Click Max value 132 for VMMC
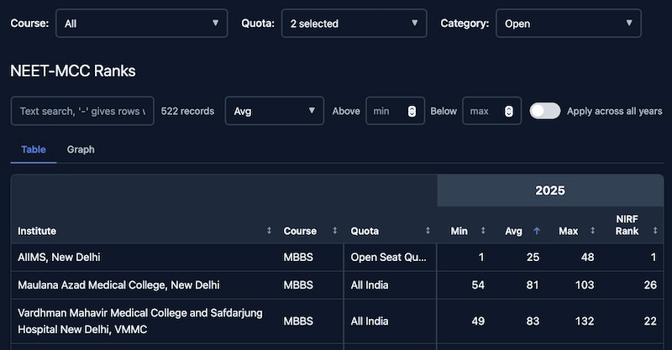The width and height of the screenshot is (672, 350). (x=585, y=321)
